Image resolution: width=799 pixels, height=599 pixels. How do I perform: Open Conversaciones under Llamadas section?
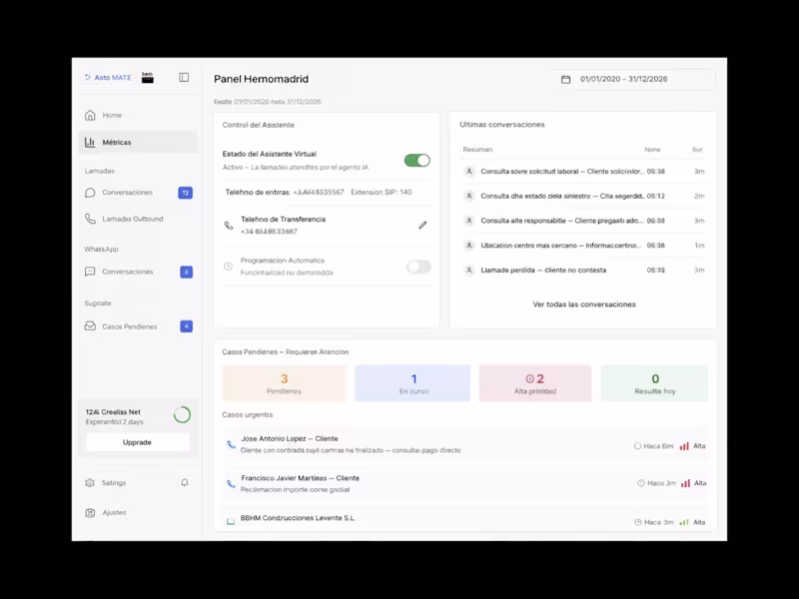pos(138,193)
